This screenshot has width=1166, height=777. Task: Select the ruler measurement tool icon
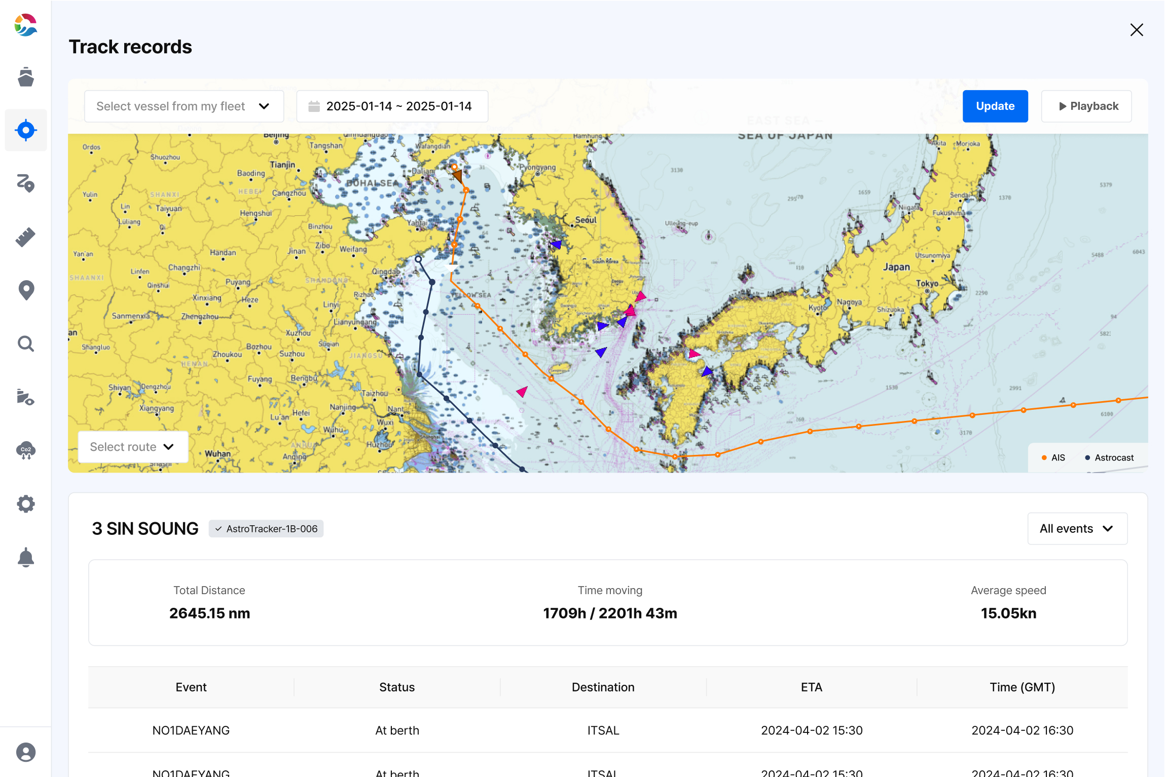coord(25,237)
